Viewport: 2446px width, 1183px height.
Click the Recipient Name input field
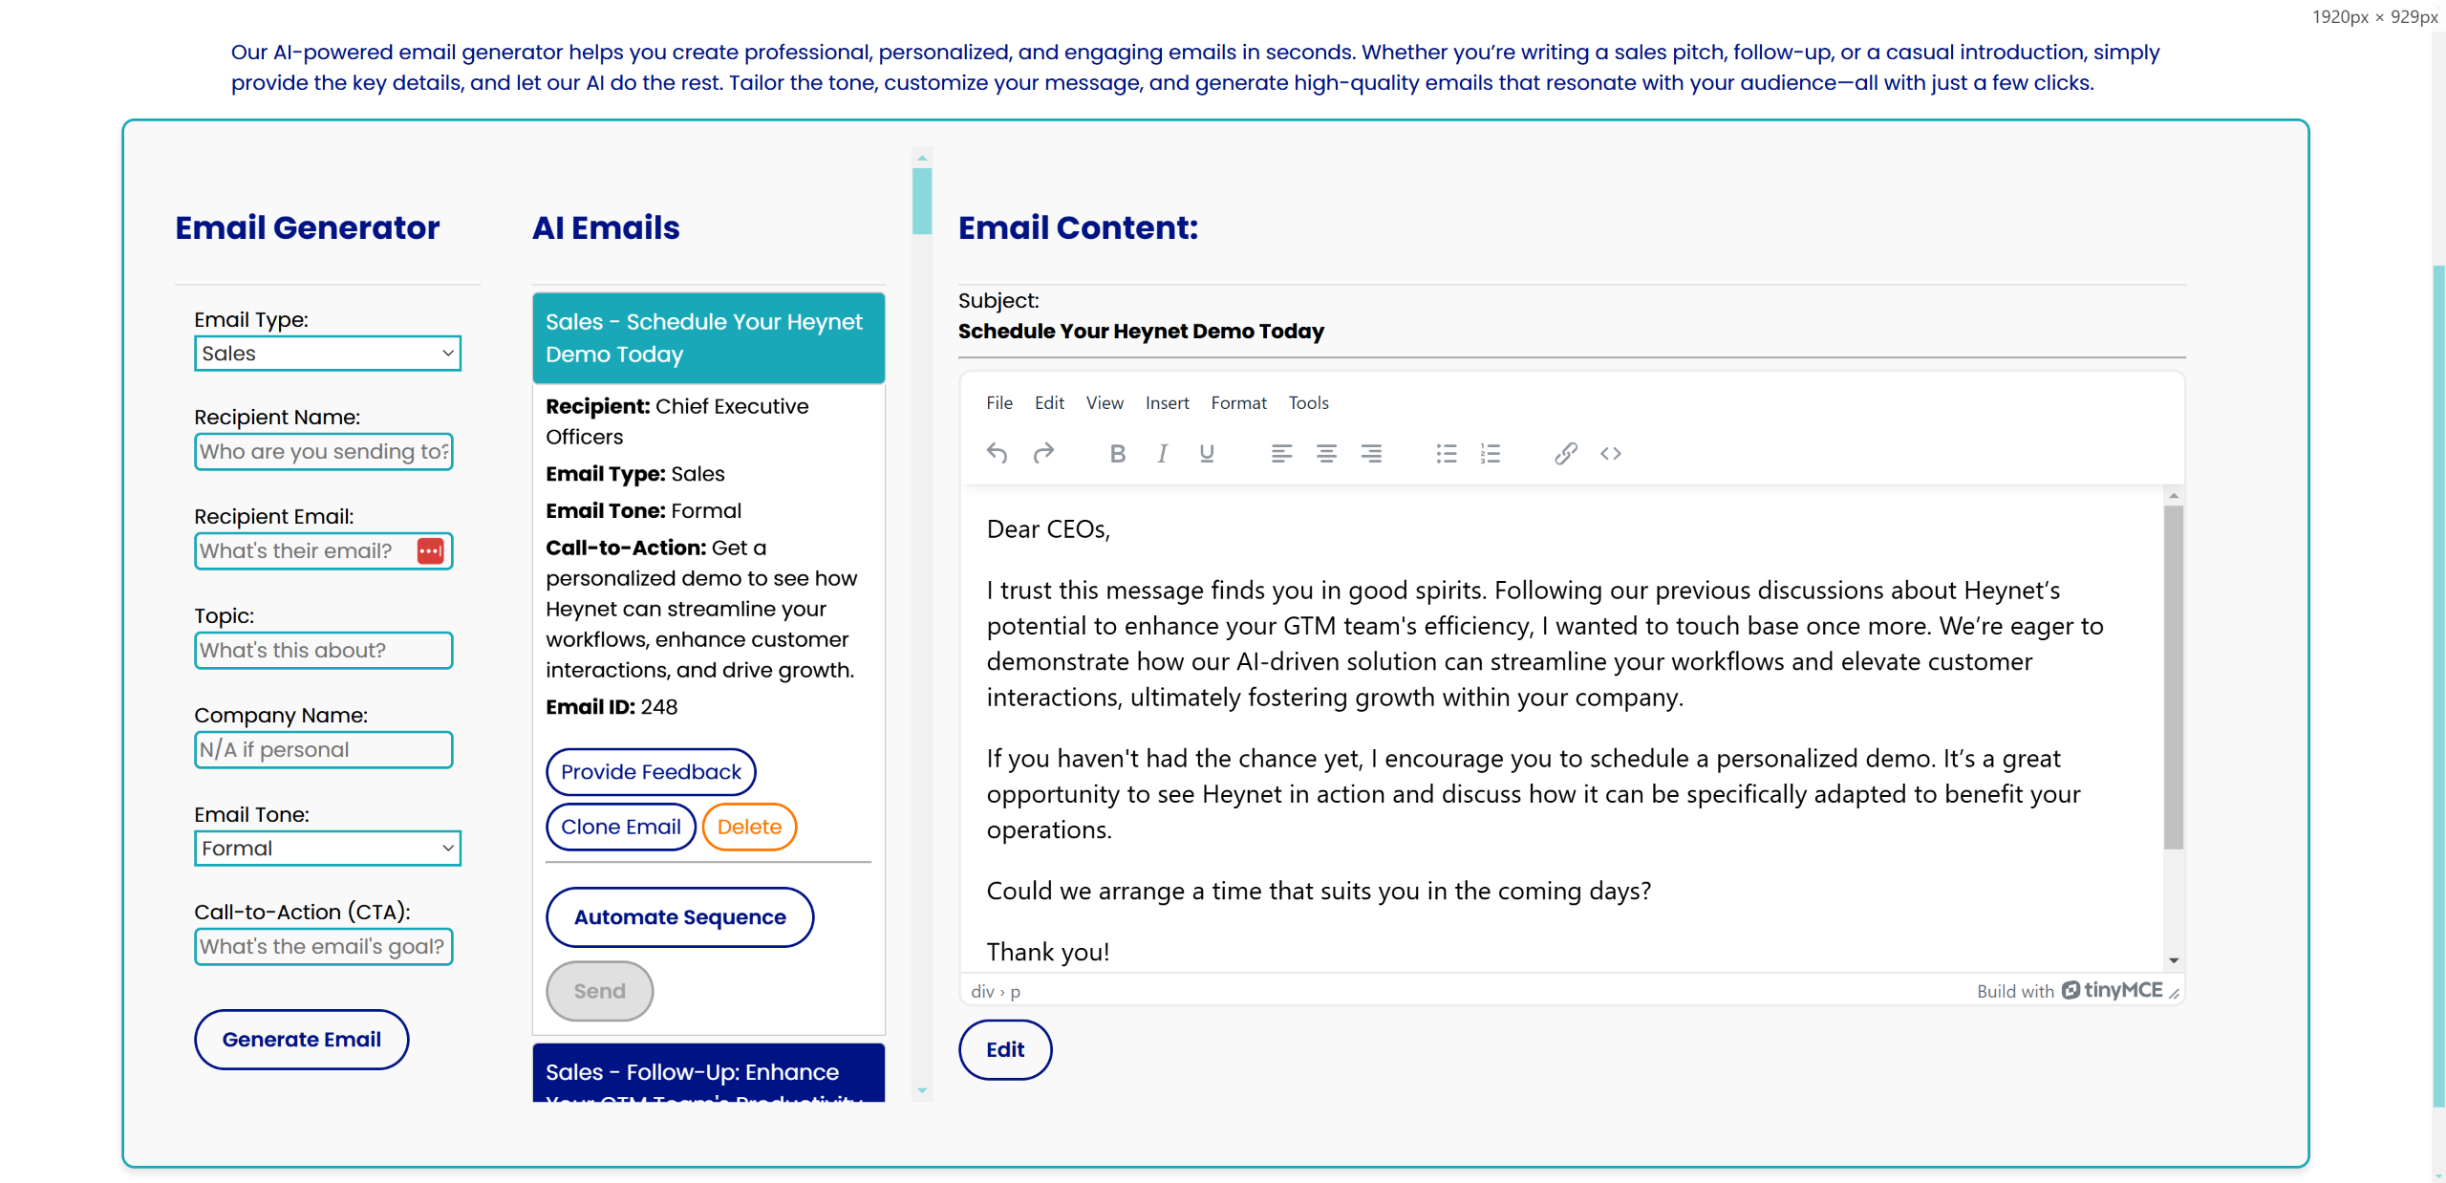[324, 452]
